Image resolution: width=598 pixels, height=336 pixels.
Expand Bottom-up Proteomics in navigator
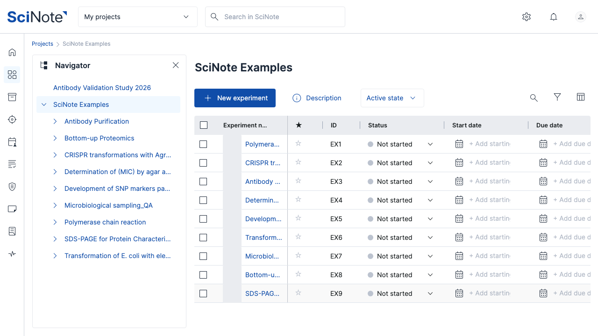coord(55,138)
